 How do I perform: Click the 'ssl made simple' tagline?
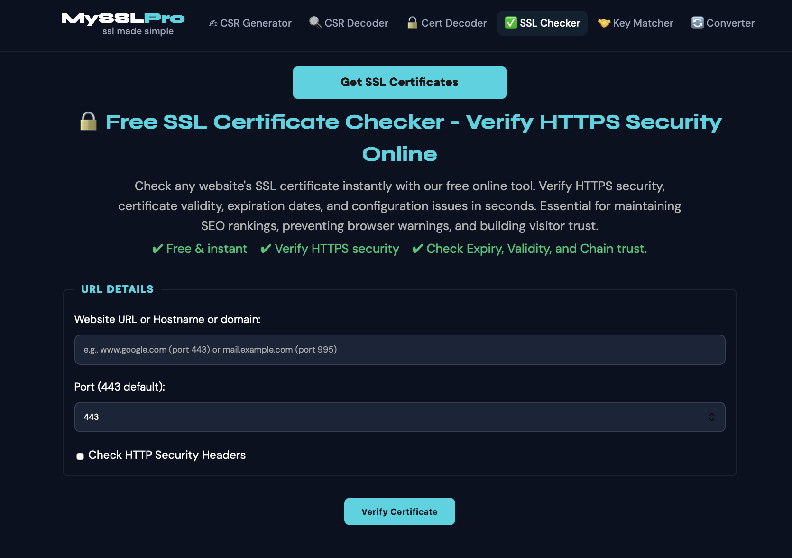click(138, 31)
